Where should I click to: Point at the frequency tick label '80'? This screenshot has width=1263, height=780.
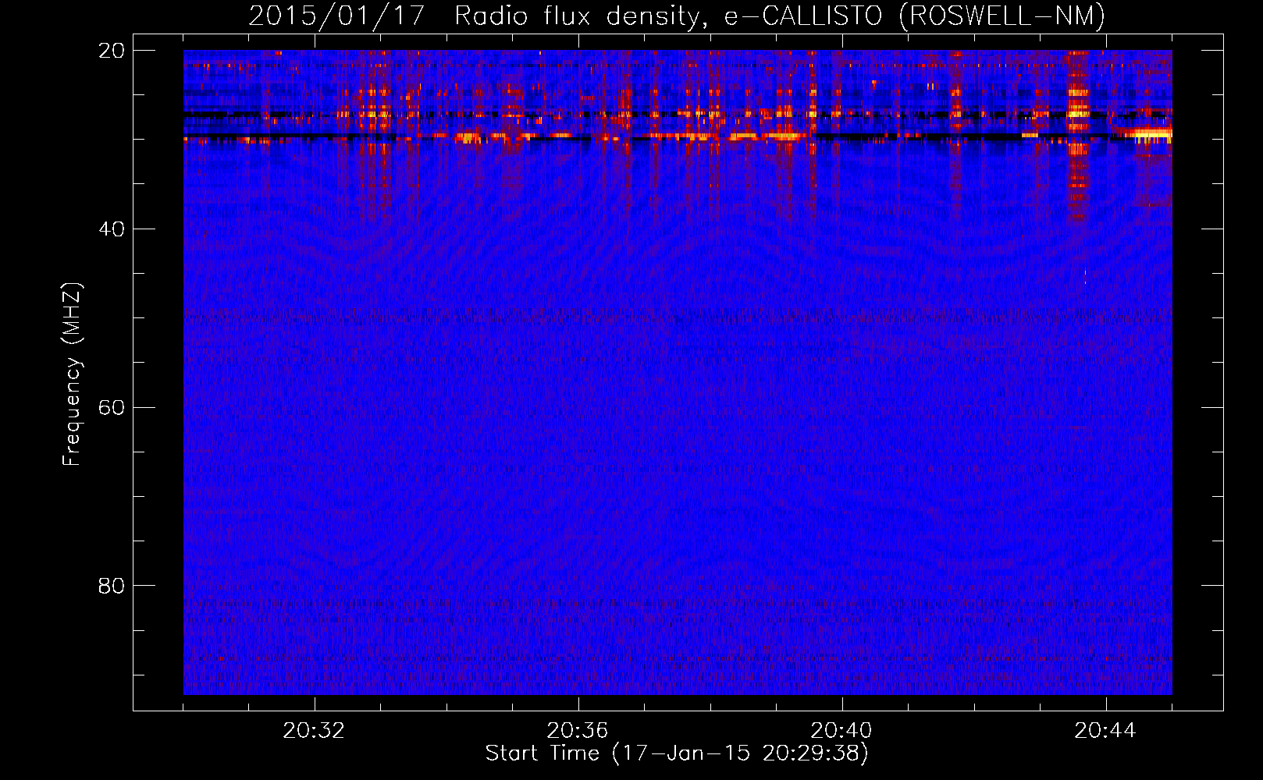112,586
